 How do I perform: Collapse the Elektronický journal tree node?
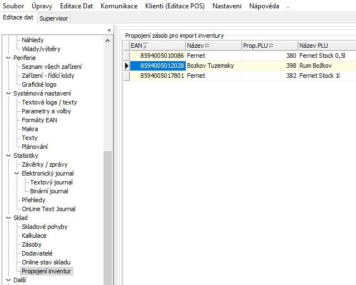pos(17,173)
